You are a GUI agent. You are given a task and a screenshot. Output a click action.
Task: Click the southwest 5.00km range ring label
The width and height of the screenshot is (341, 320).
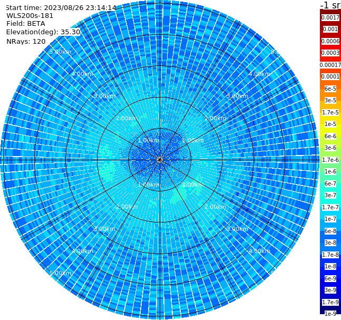click(x=60, y=273)
